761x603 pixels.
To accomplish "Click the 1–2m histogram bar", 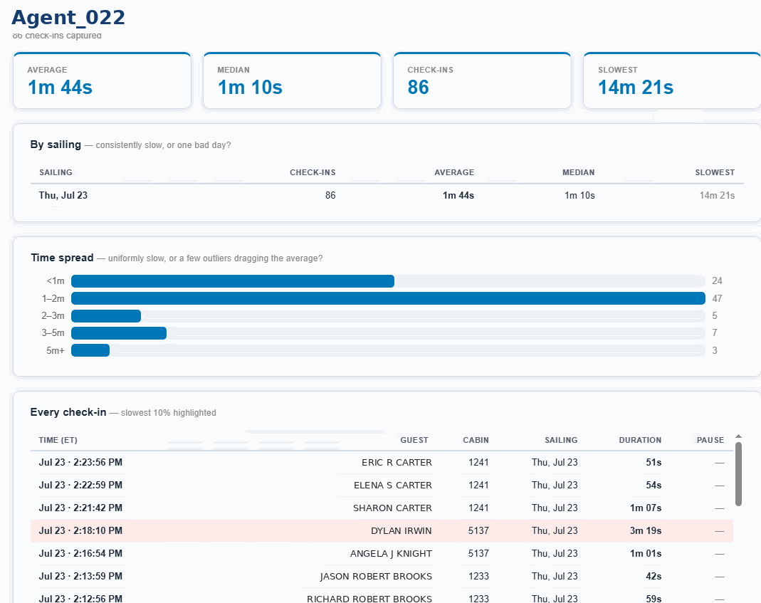I will tap(388, 298).
